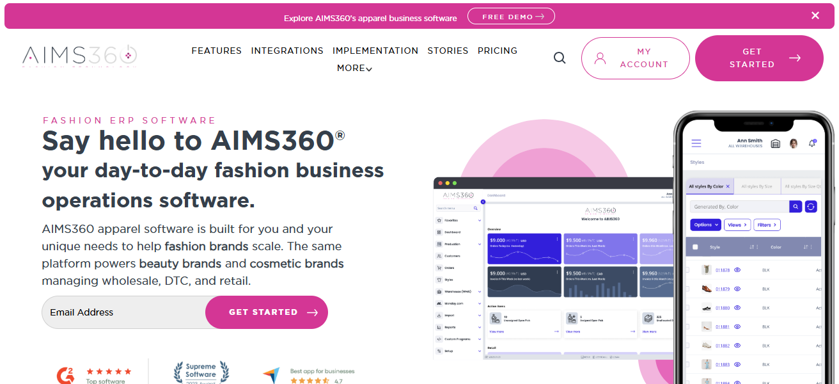Toggle the eye icon for style 011878
The image size is (839, 384).
(x=737, y=270)
